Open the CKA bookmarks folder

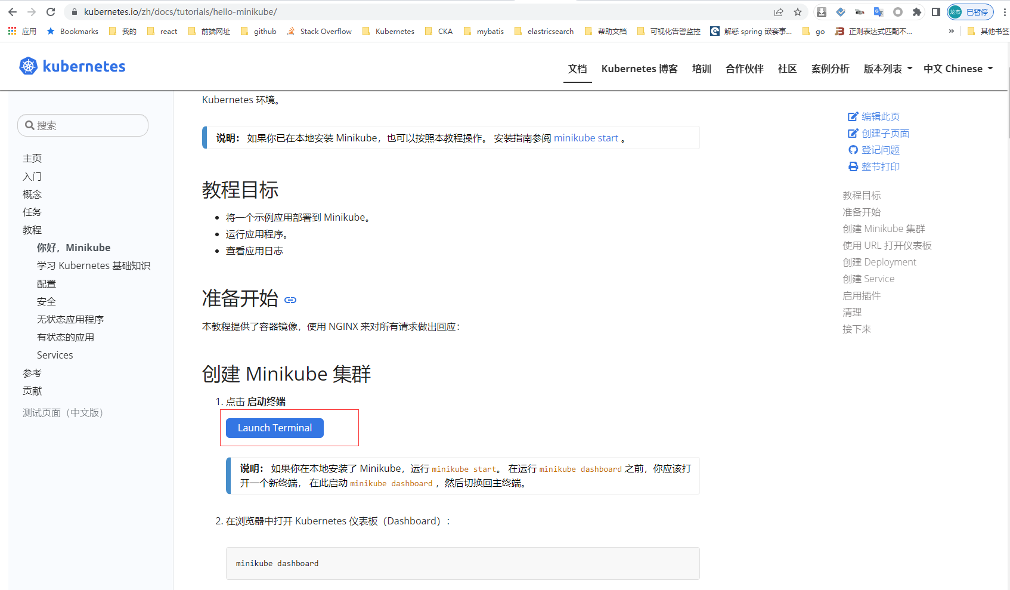point(439,31)
